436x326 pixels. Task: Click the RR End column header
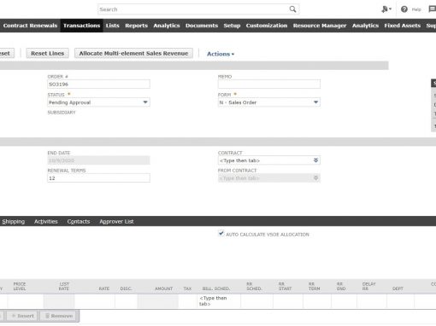tap(341, 286)
